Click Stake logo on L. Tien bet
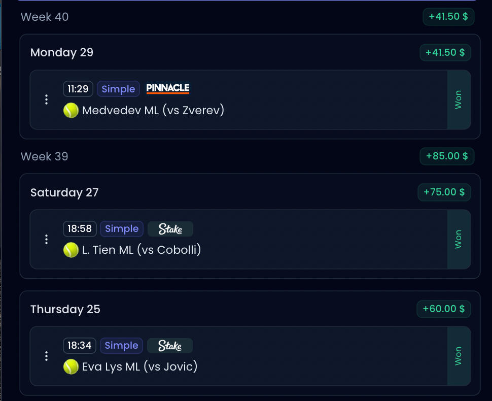 [170, 229]
